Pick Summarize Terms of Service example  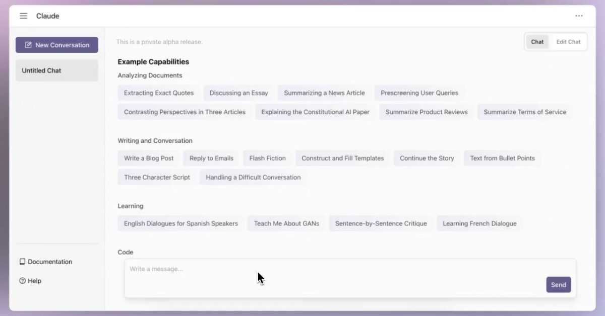525,112
